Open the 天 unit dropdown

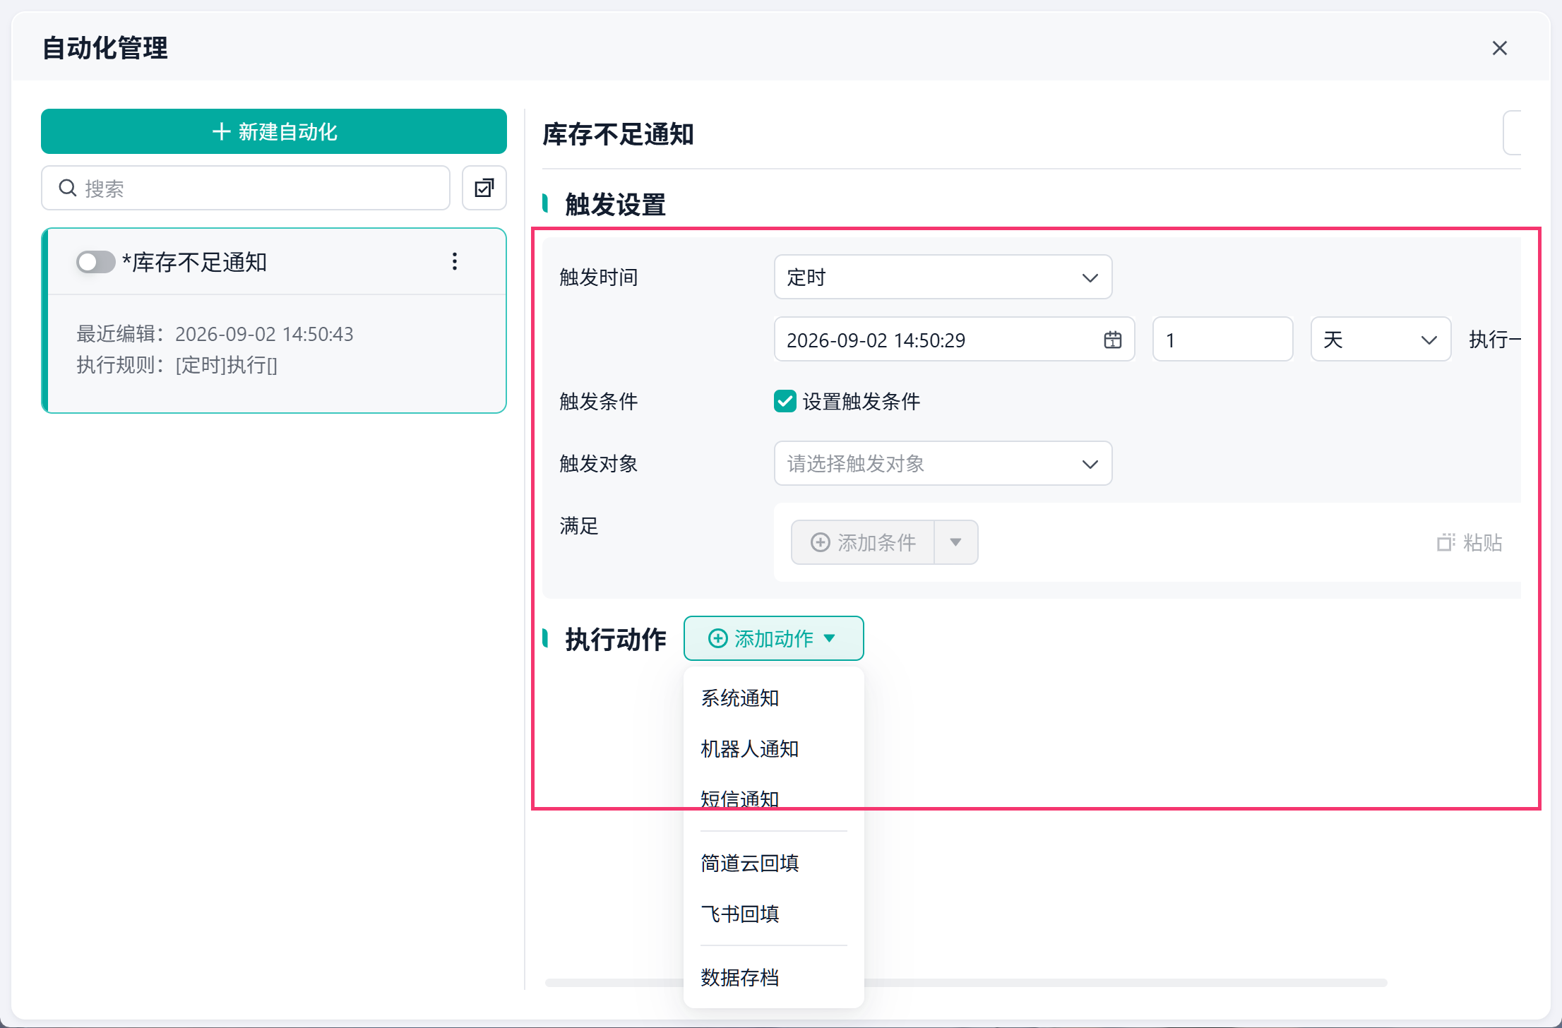click(x=1381, y=339)
